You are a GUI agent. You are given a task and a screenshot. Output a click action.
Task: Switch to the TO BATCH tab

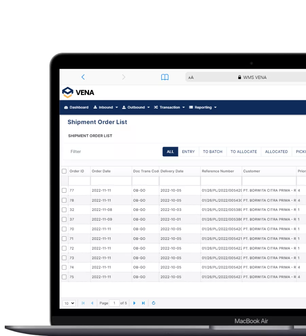point(213,152)
